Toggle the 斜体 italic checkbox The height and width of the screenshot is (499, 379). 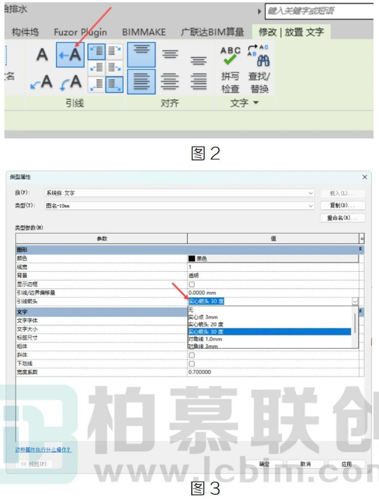192,355
